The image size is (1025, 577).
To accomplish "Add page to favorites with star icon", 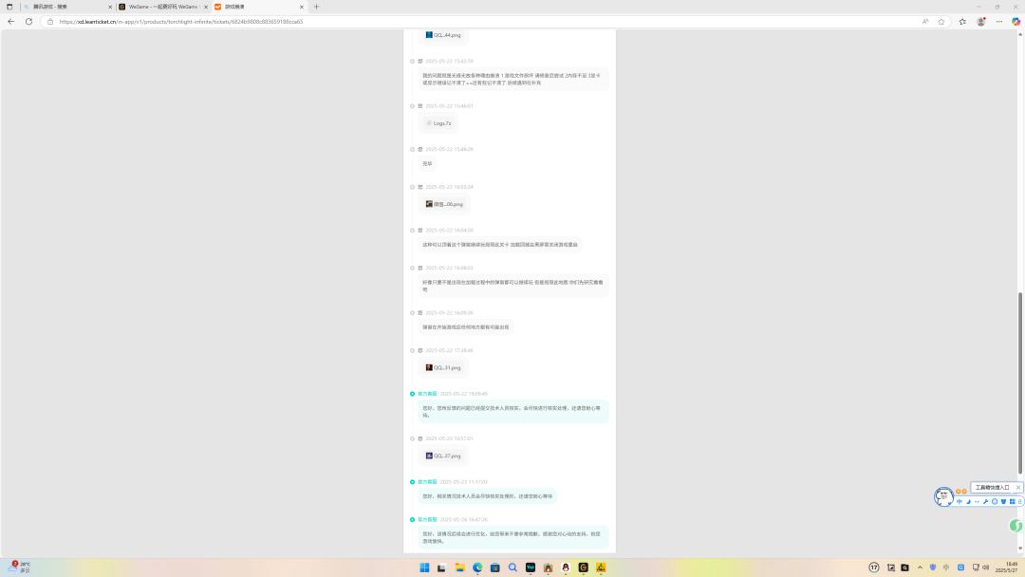I will click(x=941, y=22).
